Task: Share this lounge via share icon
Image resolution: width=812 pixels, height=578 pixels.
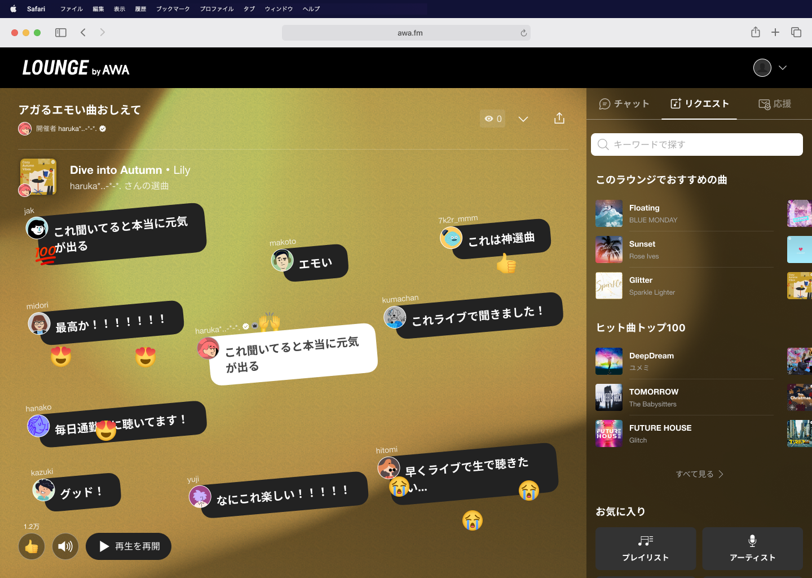Action: pos(559,118)
